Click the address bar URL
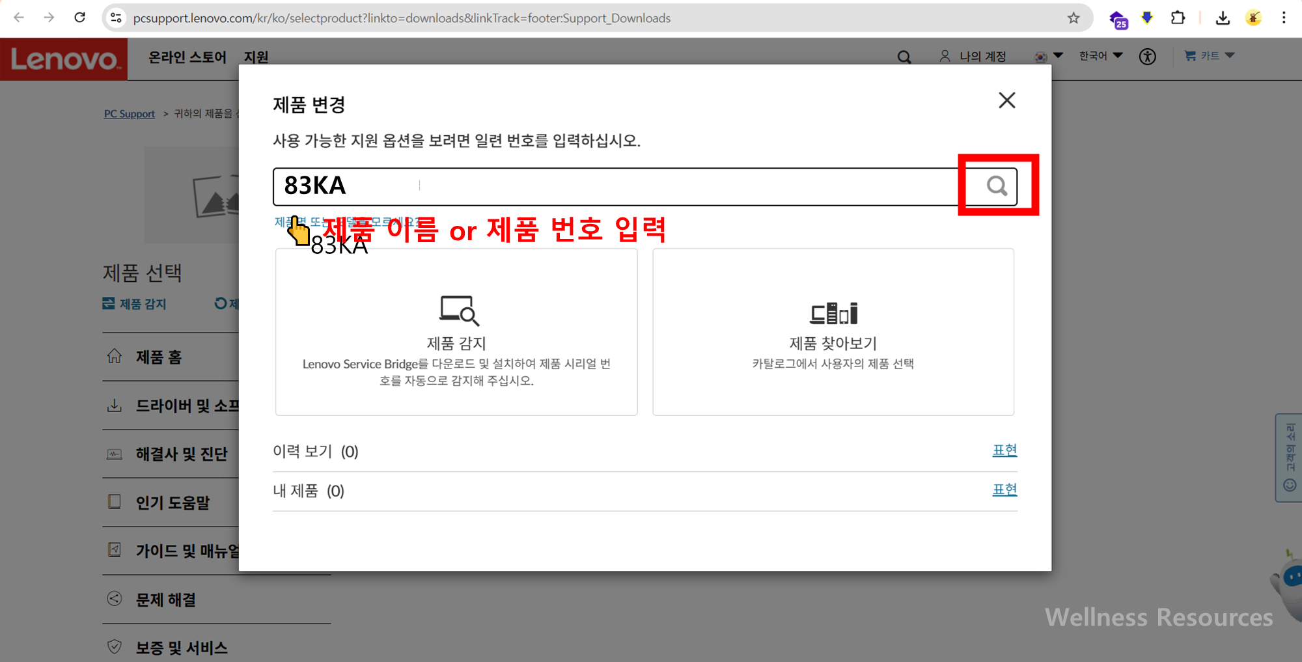This screenshot has height=662, width=1302. (402, 18)
